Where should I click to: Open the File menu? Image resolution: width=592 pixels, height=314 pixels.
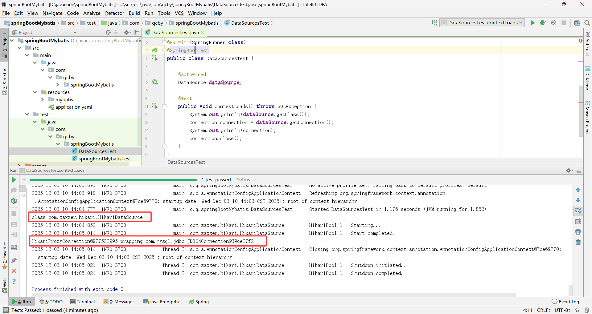6,13
